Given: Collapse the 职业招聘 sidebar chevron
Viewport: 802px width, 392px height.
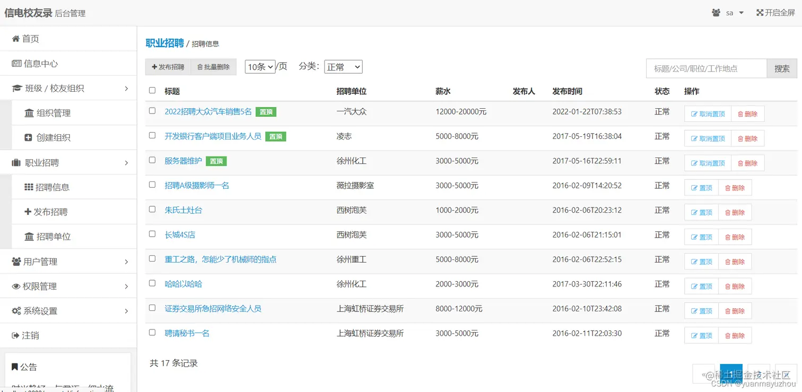Looking at the screenshot, I should pos(126,163).
